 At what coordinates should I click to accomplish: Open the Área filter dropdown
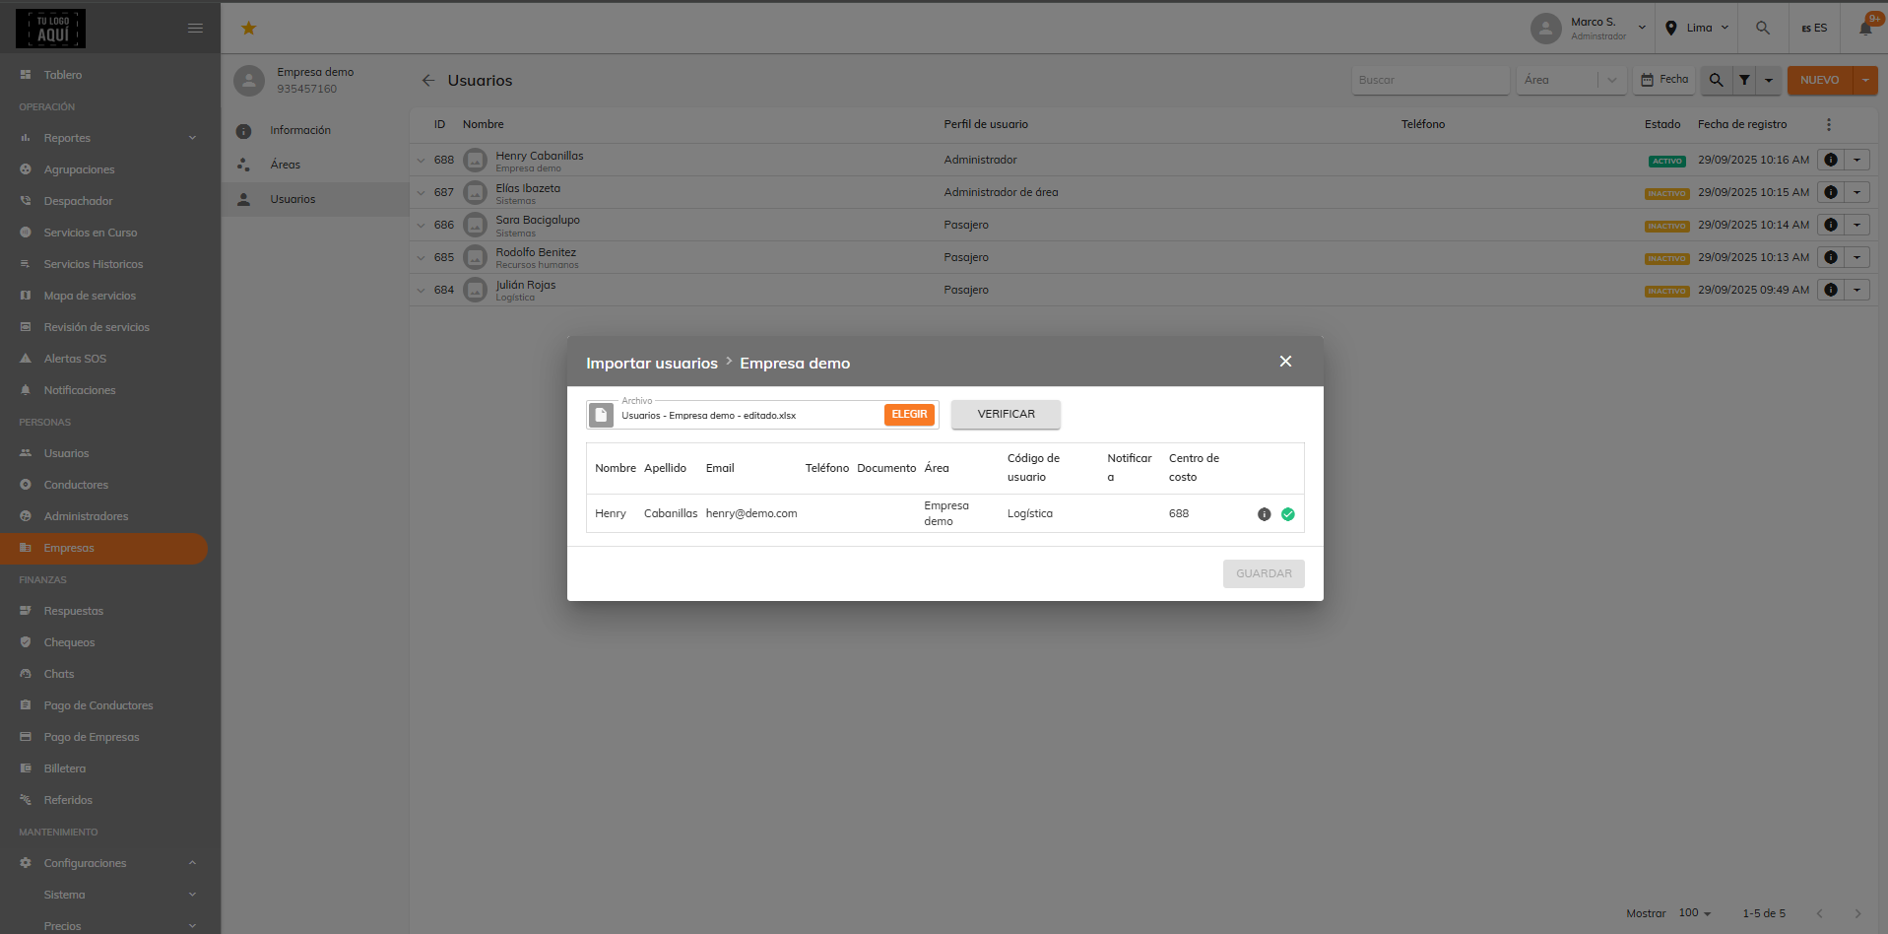click(x=1572, y=80)
